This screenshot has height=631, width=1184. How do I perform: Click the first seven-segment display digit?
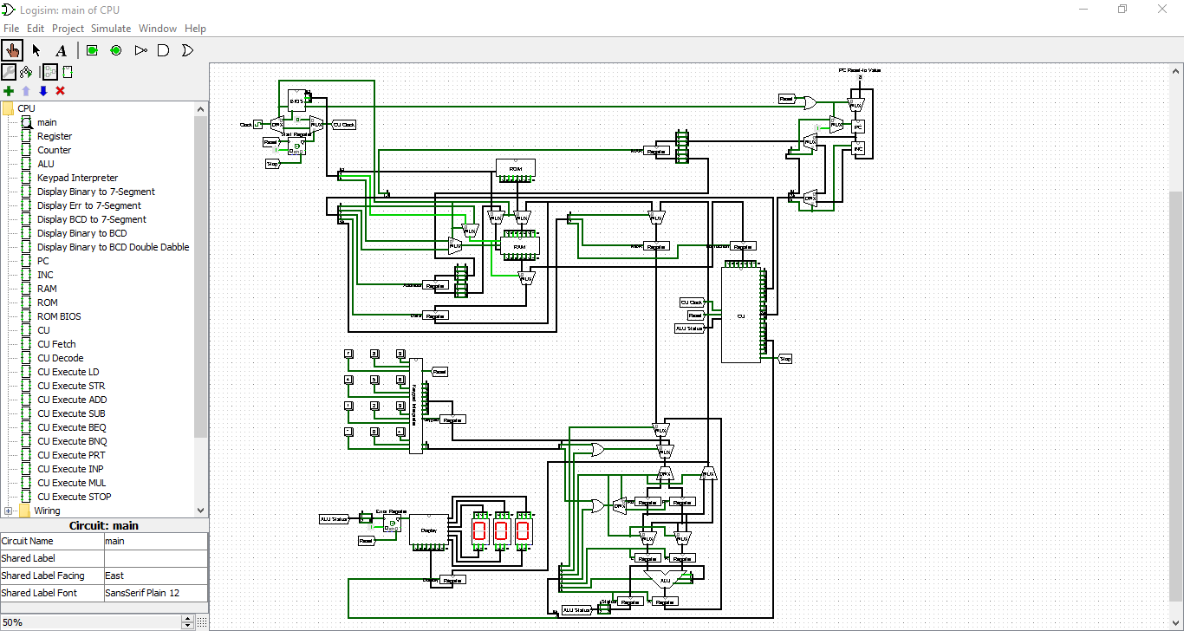(478, 531)
